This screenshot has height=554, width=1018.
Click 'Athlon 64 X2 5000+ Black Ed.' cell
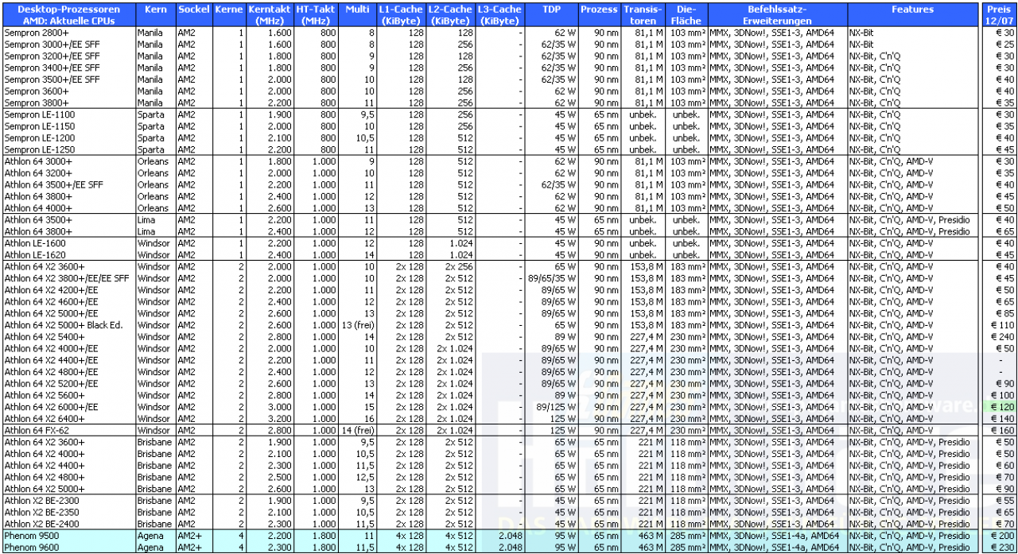(64, 325)
